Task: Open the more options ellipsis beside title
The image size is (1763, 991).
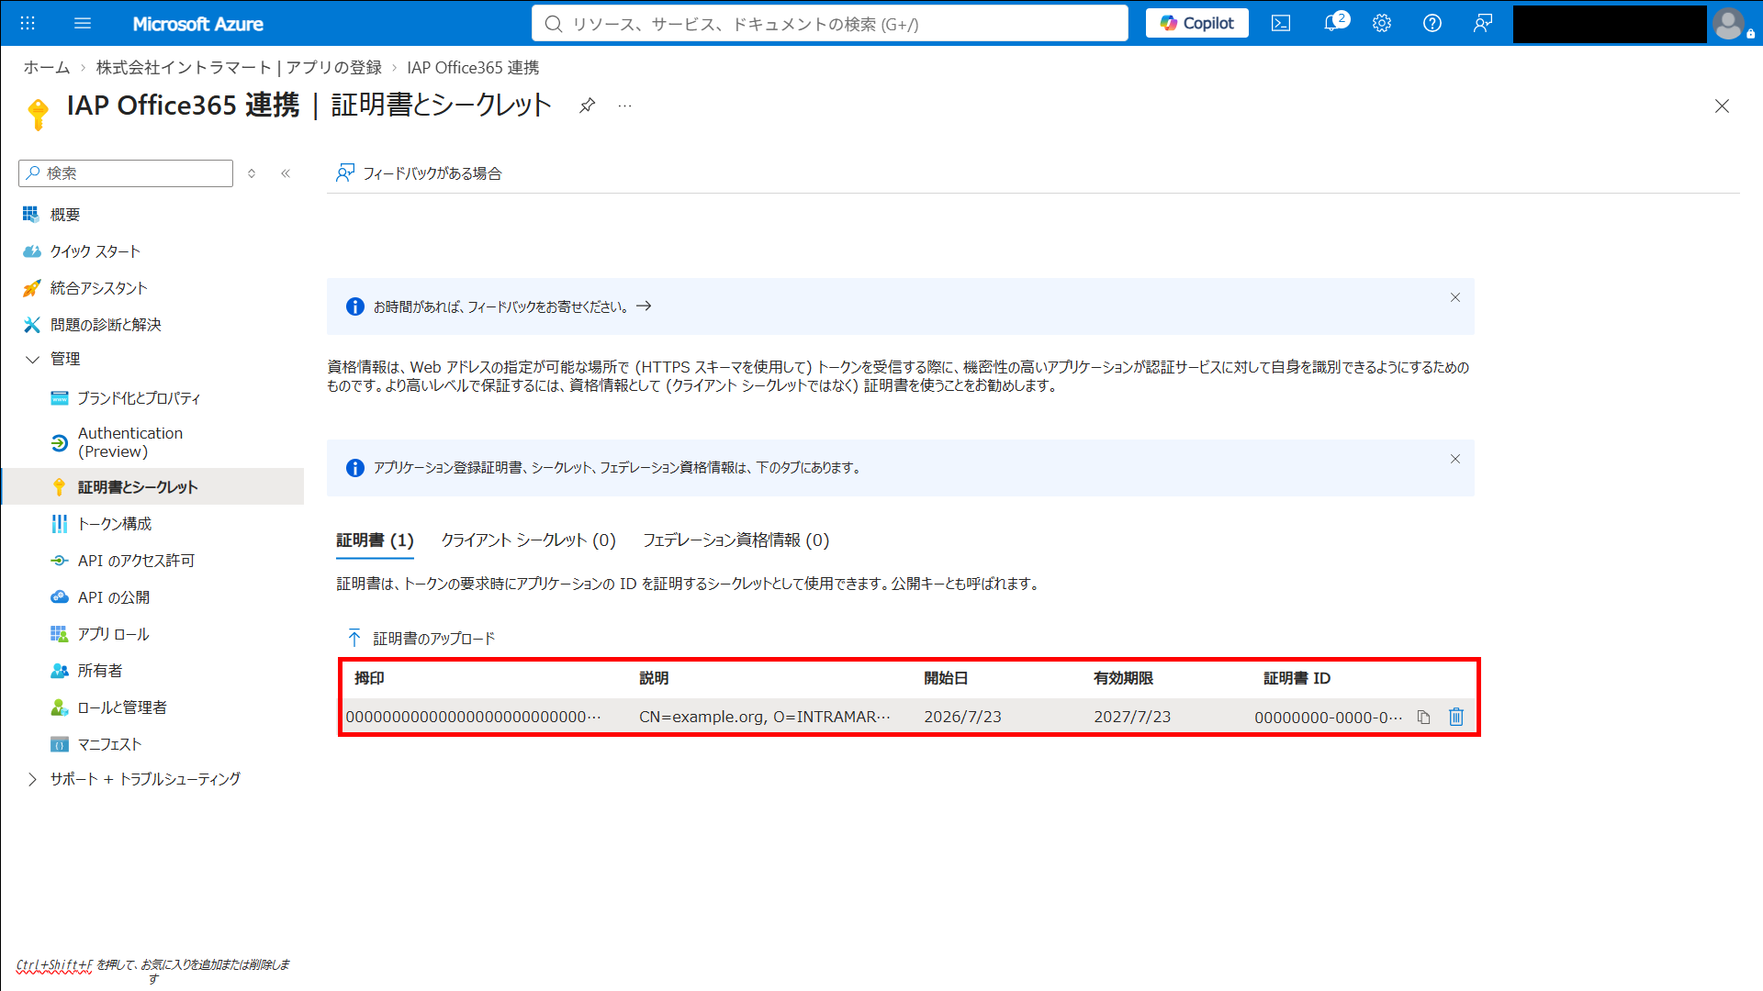Action: pyautogui.click(x=624, y=106)
